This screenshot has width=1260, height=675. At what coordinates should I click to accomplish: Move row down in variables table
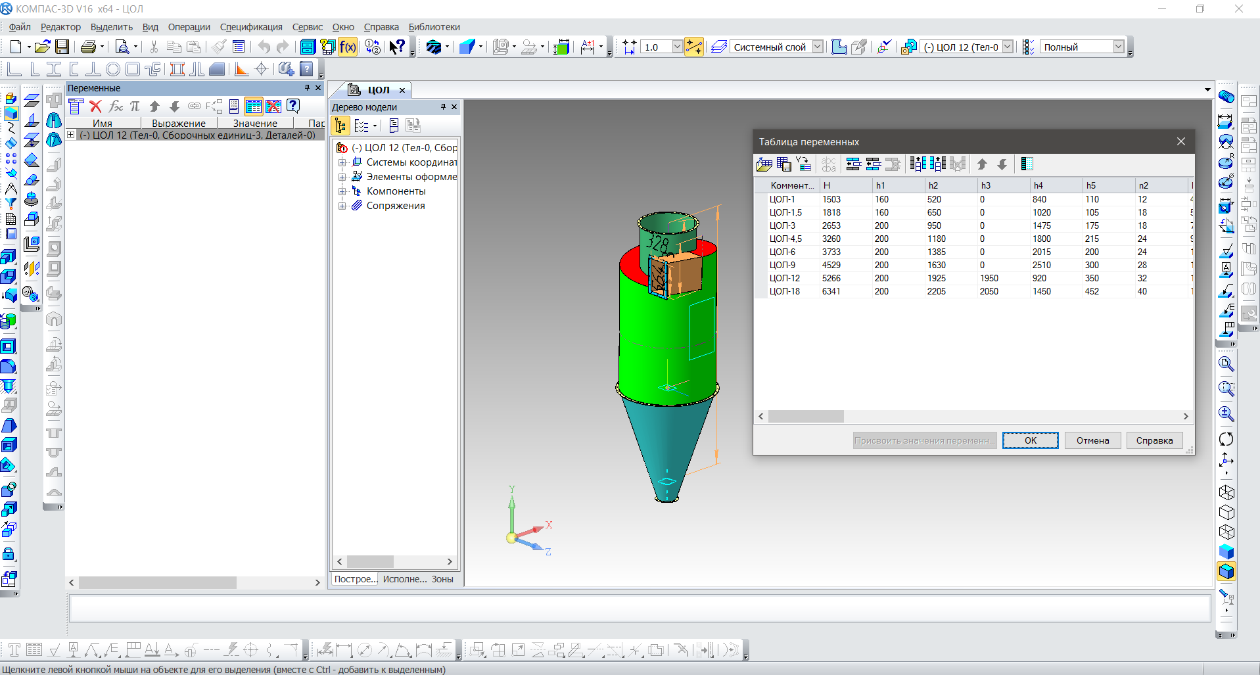(1002, 164)
